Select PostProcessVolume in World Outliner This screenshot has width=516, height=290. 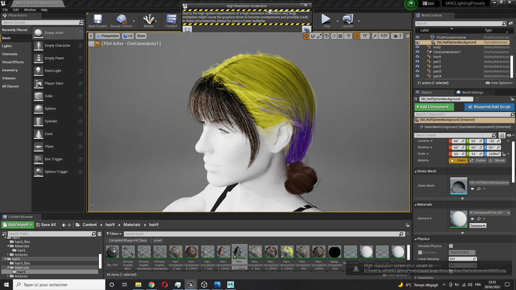coord(451,38)
